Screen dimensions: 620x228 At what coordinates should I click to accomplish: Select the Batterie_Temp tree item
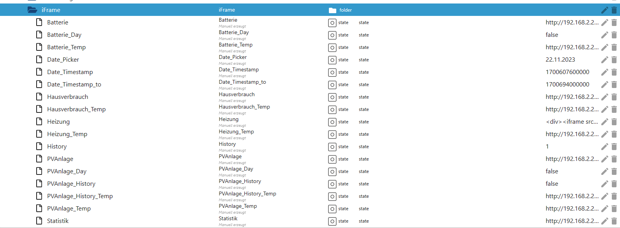(66, 47)
